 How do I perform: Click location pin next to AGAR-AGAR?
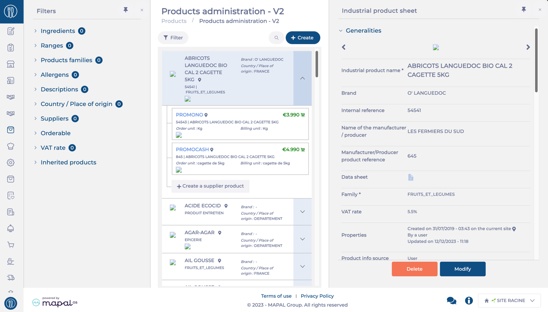coord(220,233)
